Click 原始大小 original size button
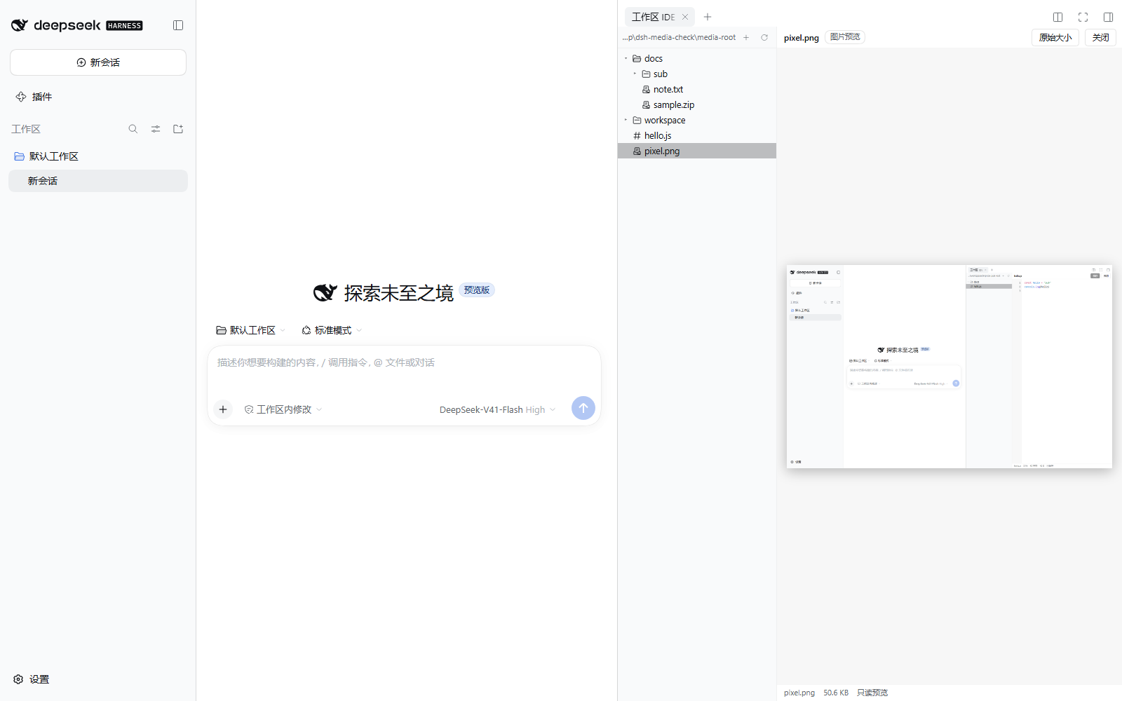The image size is (1122, 701). point(1055,38)
